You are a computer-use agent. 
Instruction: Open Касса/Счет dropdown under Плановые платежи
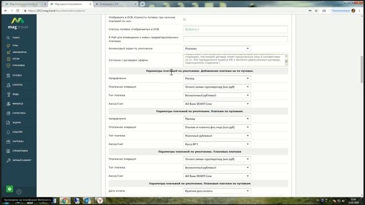[x=217, y=176]
